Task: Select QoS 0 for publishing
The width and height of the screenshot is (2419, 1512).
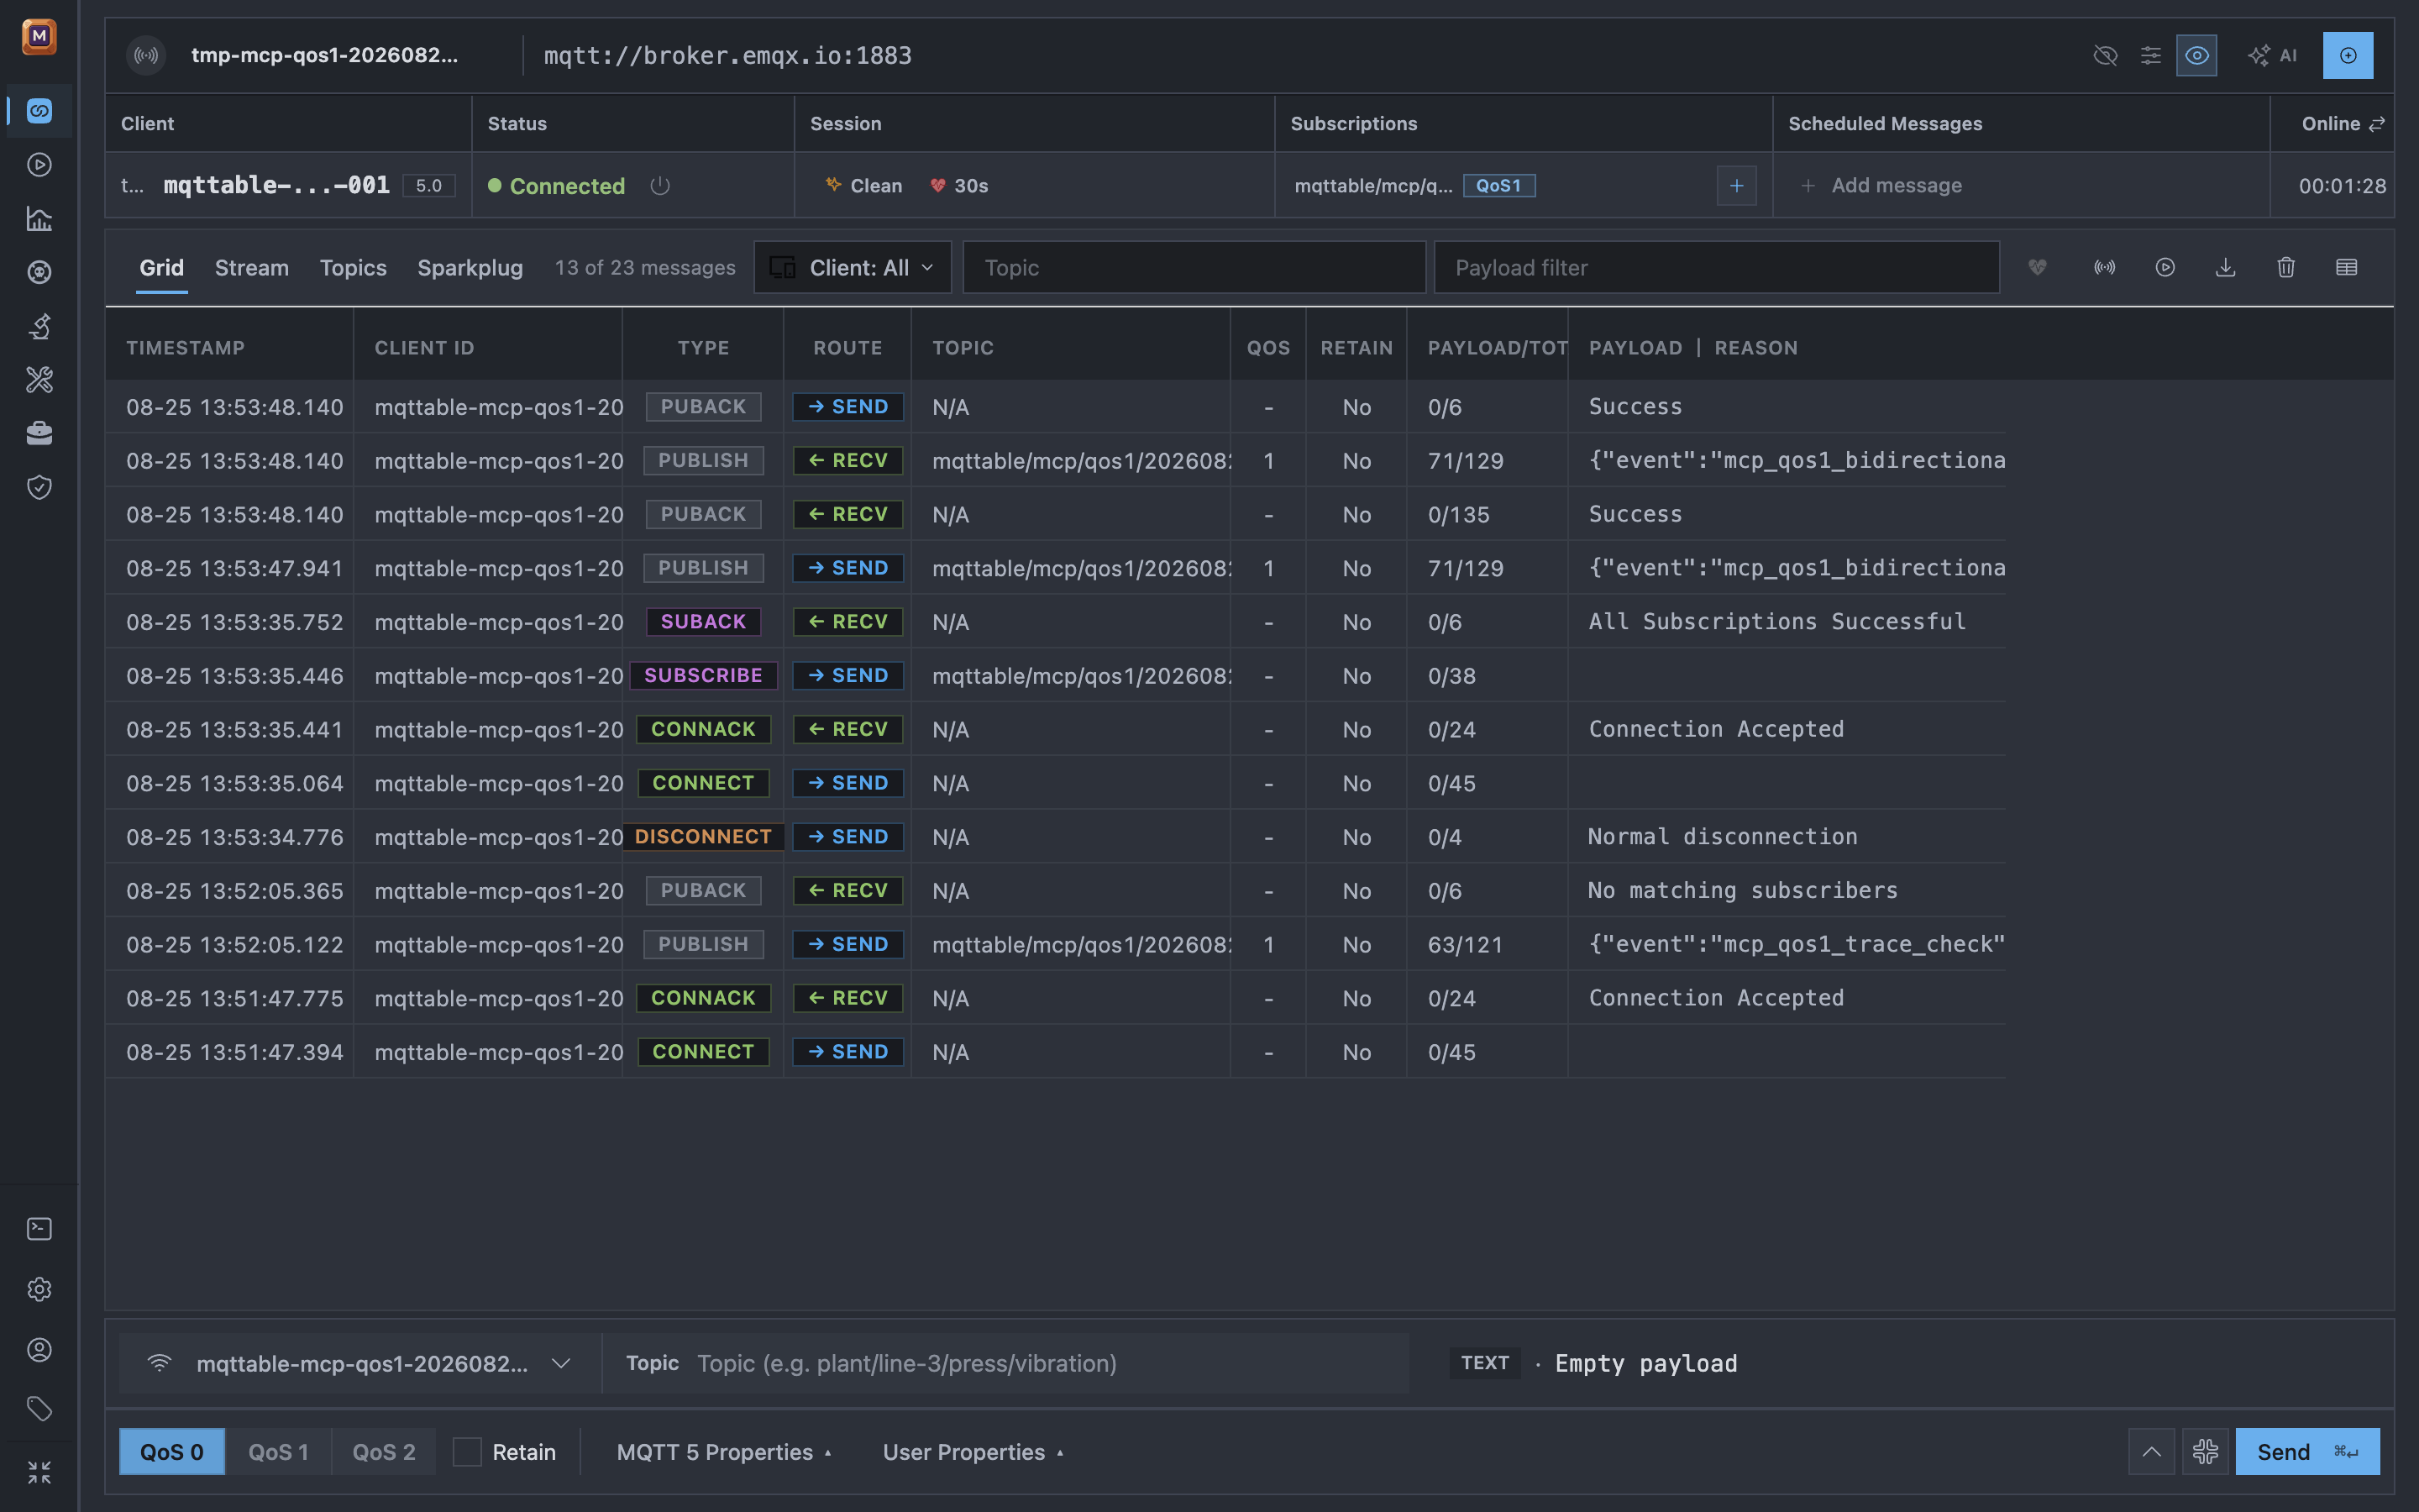Action: coord(172,1452)
